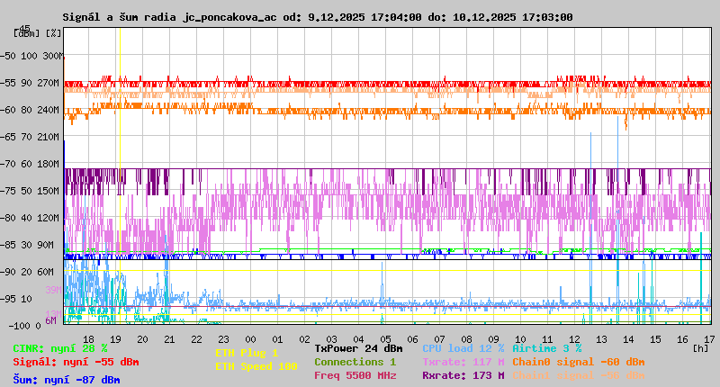Click hour '16' on the time axis
The height and width of the screenshot is (387, 720).
682,339
